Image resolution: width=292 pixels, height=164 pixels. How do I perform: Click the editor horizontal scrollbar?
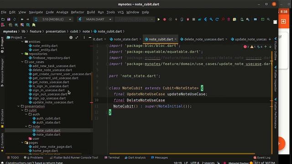pyautogui.click(x=182, y=154)
